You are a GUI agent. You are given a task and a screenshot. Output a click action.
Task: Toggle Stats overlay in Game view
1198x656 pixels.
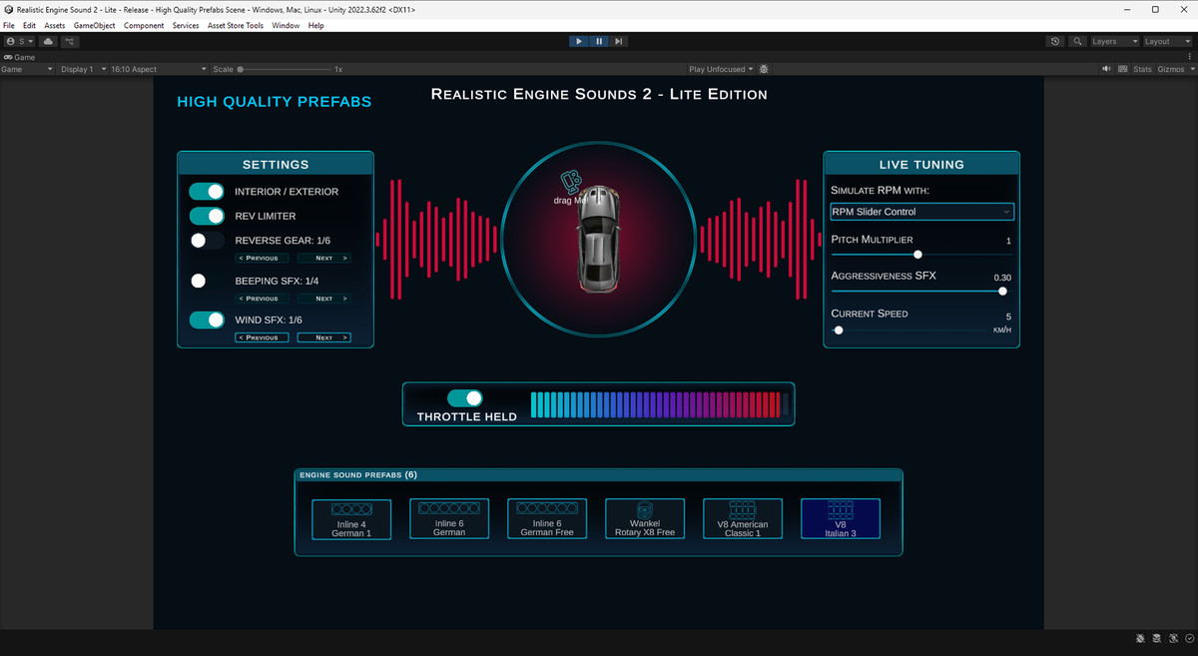[1142, 69]
